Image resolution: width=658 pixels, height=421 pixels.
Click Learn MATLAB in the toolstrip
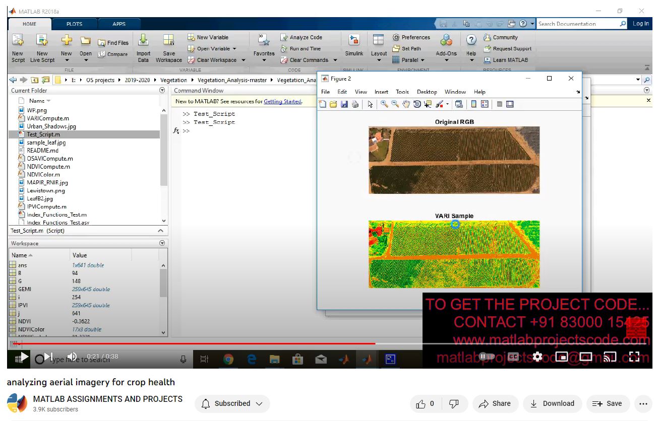point(506,60)
